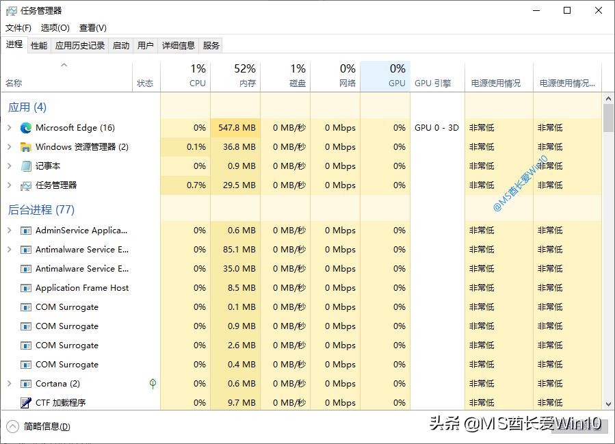
Task: Expand the Microsoft Edge (16) process group
Action: [9, 127]
